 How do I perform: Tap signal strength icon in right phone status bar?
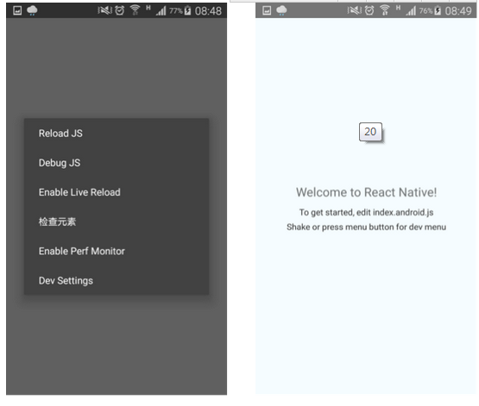point(411,11)
